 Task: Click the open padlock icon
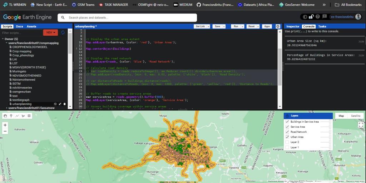tap(311, 17)
